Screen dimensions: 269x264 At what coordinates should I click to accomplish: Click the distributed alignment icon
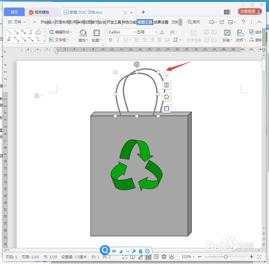coord(167,40)
